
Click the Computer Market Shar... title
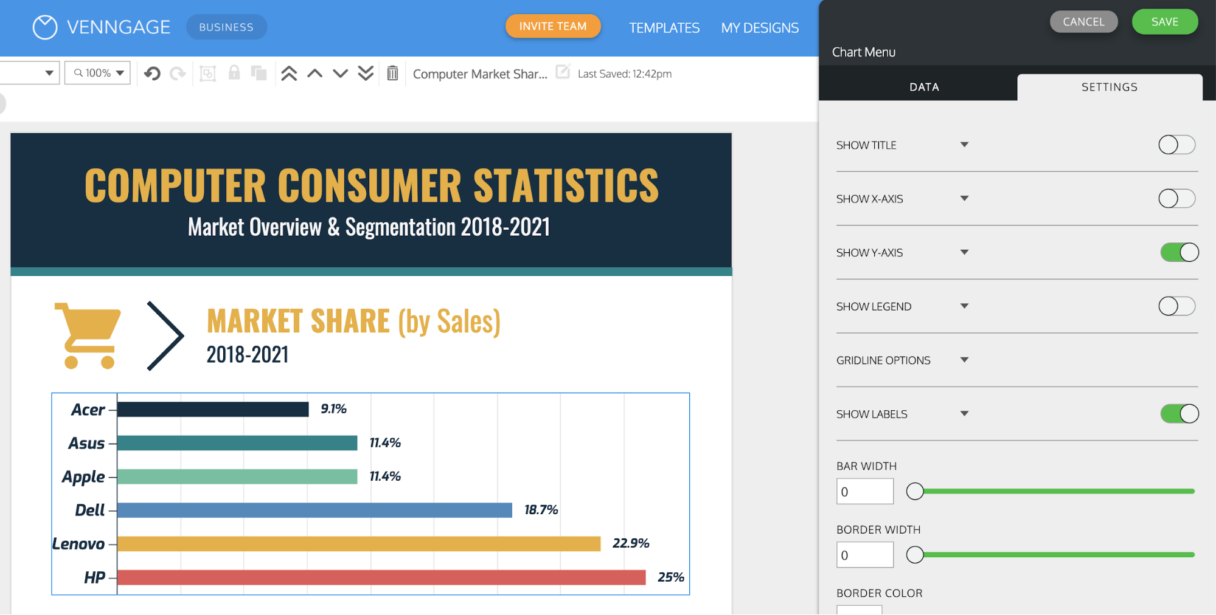tap(480, 74)
